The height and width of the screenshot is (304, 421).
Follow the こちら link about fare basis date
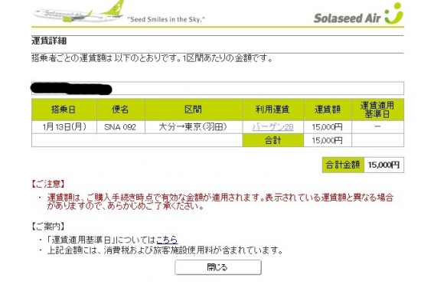pyautogui.click(x=167, y=239)
